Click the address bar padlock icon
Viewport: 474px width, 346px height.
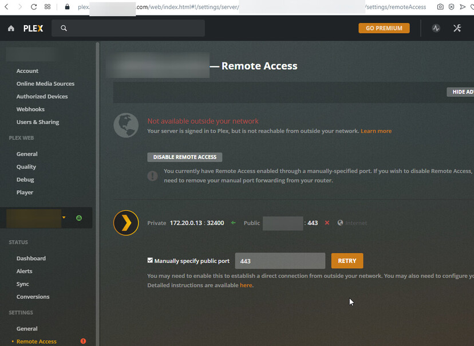pos(67,7)
